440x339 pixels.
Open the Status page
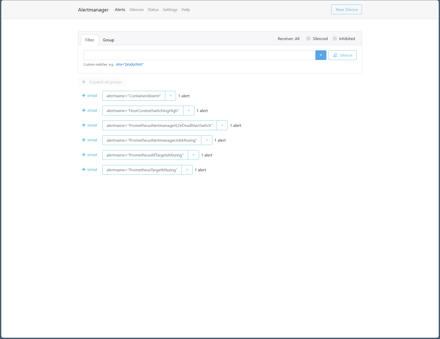pyautogui.click(x=153, y=9)
